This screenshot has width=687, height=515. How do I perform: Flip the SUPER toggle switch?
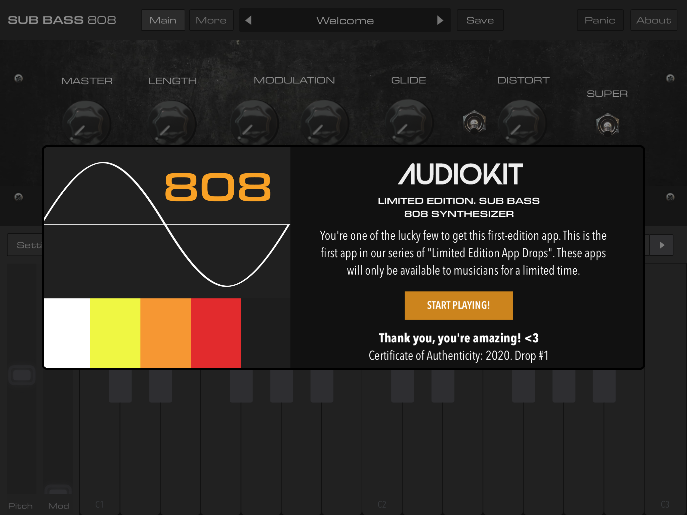(x=608, y=125)
